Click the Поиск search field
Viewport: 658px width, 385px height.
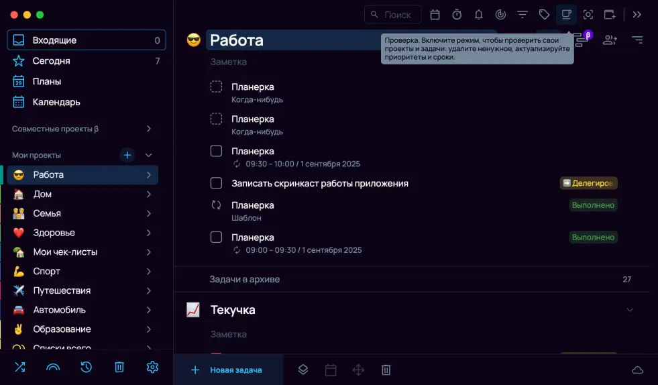point(394,15)
